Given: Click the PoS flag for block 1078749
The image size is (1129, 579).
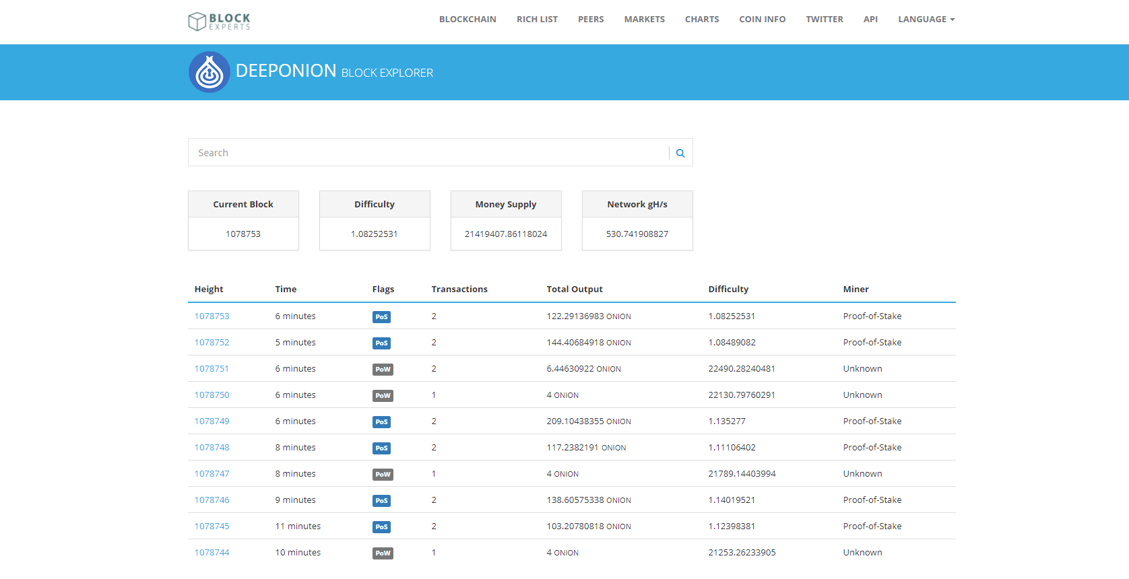Looking at the screenshot, I should click(x=381, y=421).
